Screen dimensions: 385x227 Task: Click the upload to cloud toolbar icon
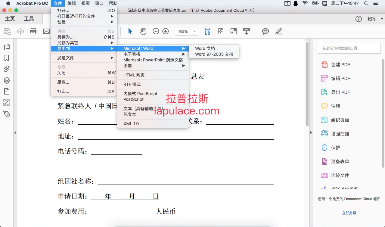[20, 31]
